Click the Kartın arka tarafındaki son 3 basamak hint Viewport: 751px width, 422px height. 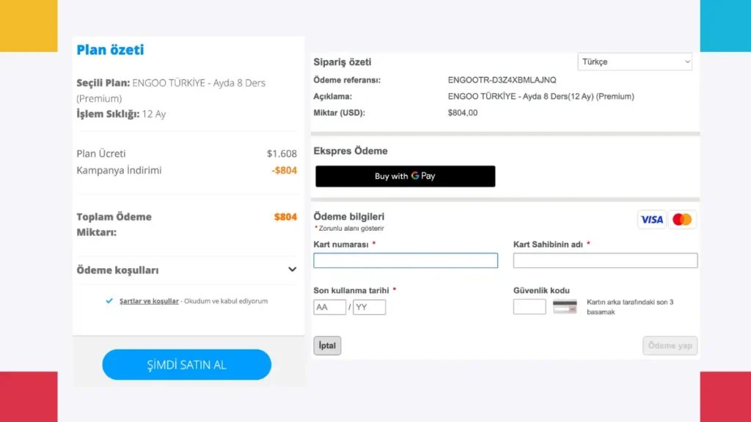click(x=630, y=307)
